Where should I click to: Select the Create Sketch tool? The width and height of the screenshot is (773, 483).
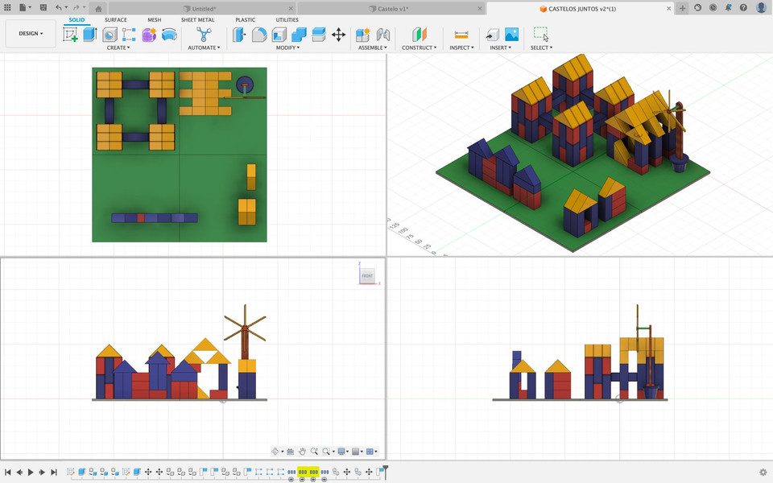72,35
